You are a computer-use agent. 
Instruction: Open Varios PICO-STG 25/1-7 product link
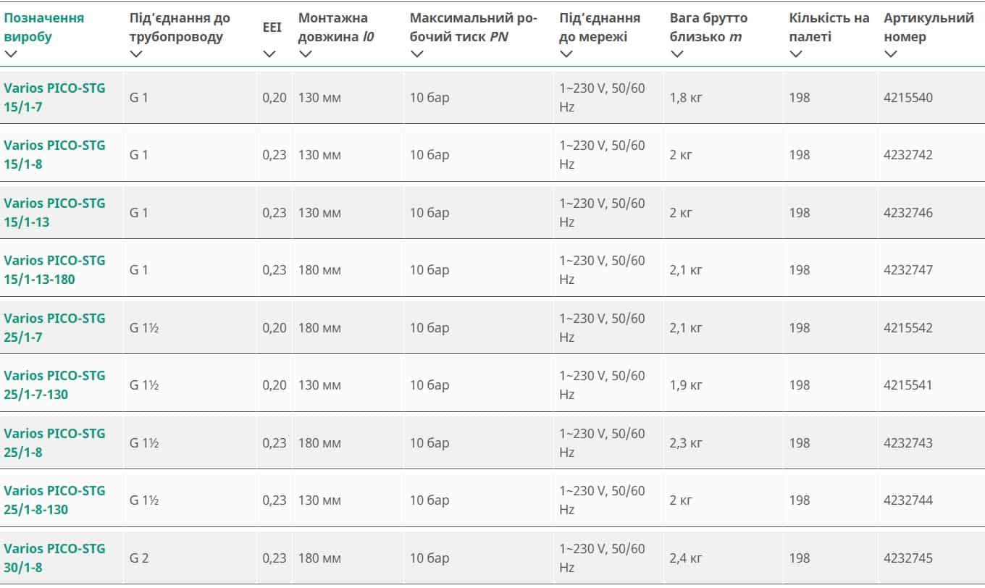click(x=54, y=327)
